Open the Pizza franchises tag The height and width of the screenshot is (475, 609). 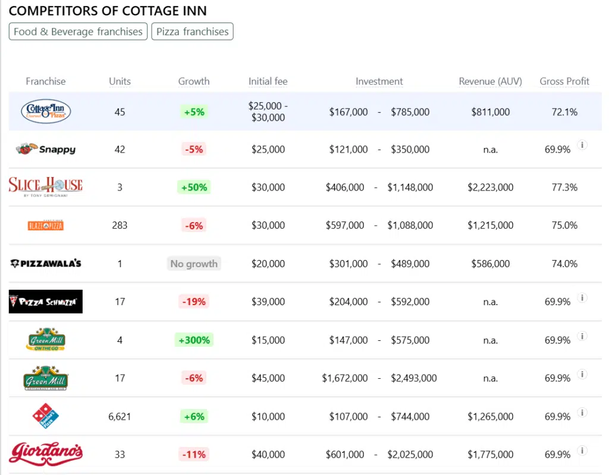tap(192, 31)
